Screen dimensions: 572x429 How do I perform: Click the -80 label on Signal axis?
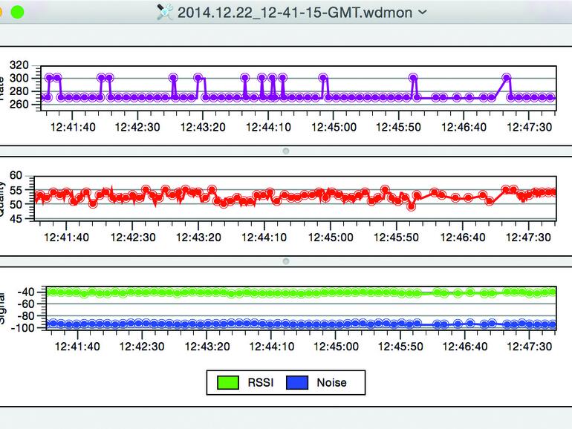pos(25,315)
